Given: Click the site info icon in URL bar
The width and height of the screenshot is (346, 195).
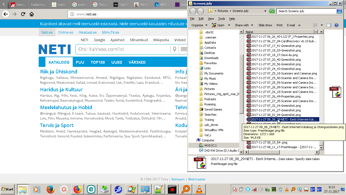Looking at the screenshot, I should tap(72, 14).
